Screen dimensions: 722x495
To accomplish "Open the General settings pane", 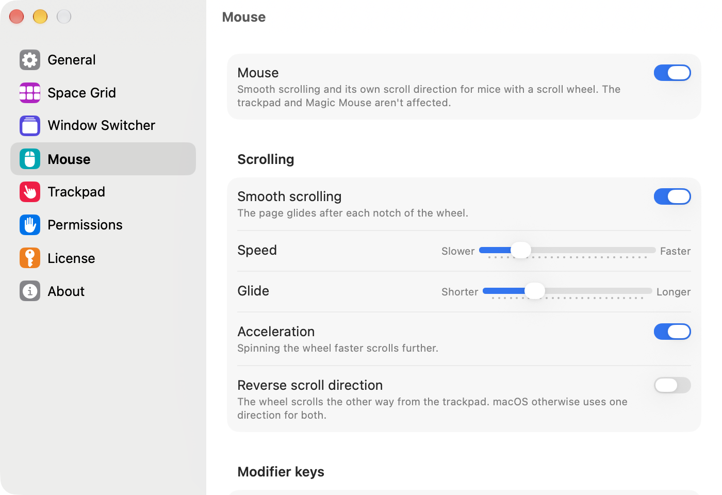I will point(103,60).
